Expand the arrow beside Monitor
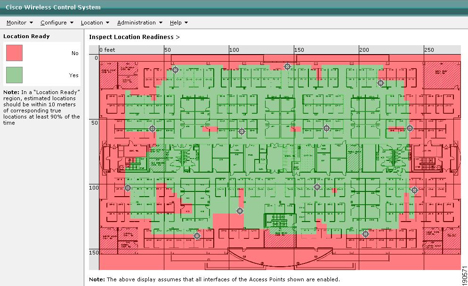 click(x=32, y=23)
